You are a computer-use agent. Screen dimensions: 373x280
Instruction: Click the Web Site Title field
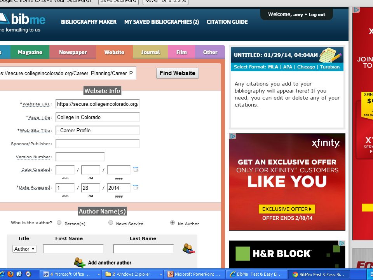tap(98, 130)
